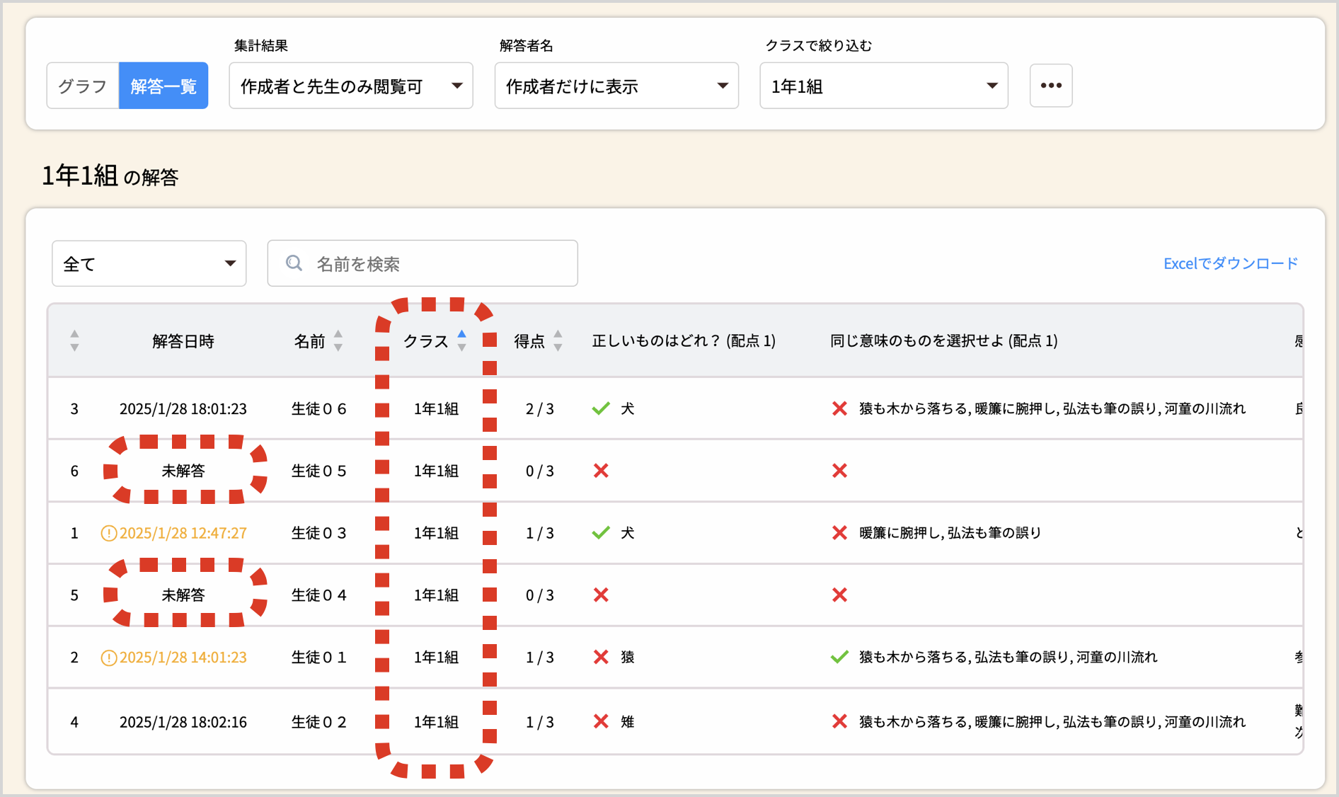Image resolution: width=1339 pixels, height=797 pixels.
Task: Open the three-dot more options menu
Action: [1051, 86]
